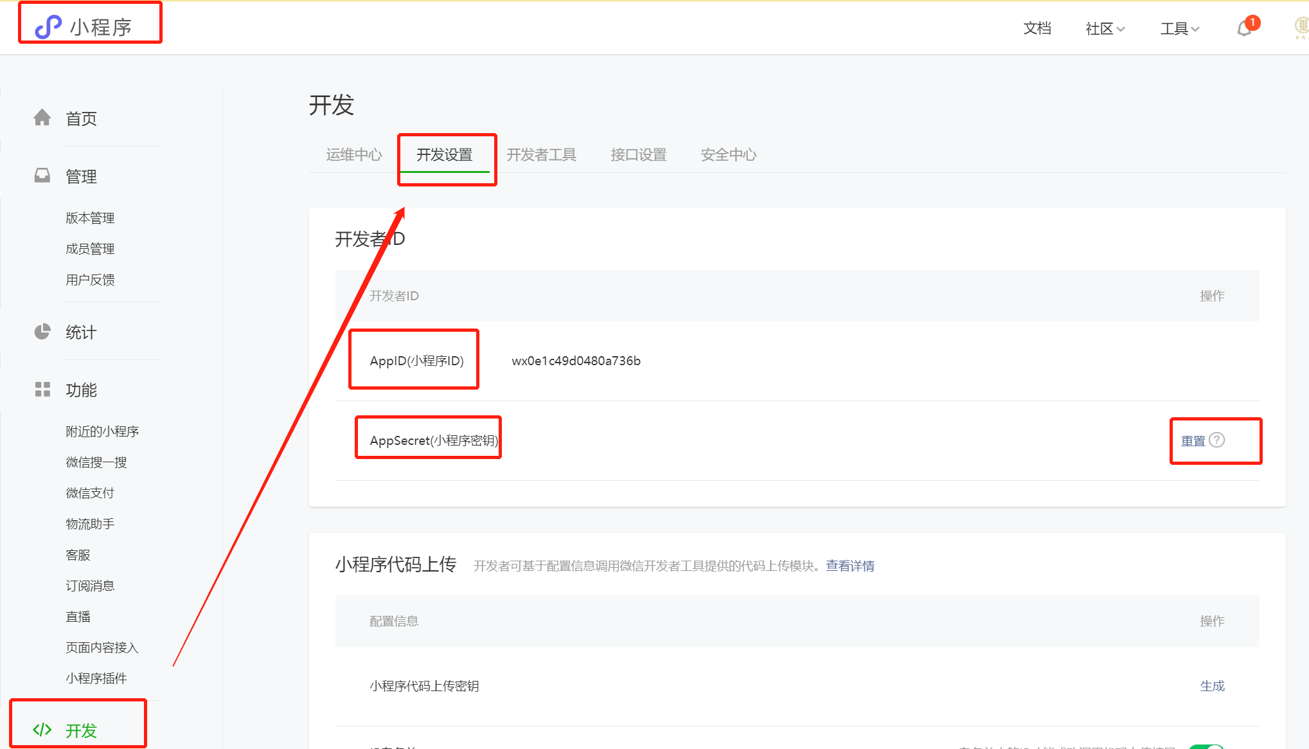Expand the 社区 dropdown menu
The width and height of the screenshot is (1309, 749).
pyautogui.click(x=1105, y=28)
